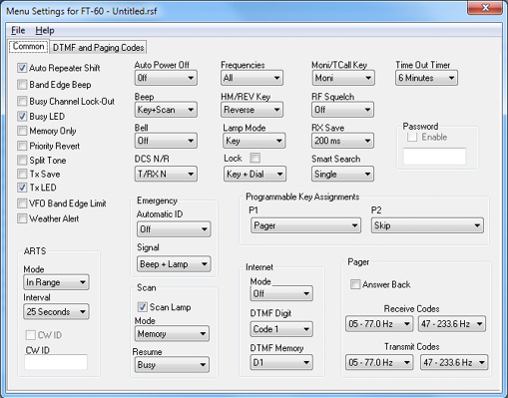
Task: Open first Receive Codes 05 - 77.0 Hz dropdown
Action: click(x=379, y=323)
